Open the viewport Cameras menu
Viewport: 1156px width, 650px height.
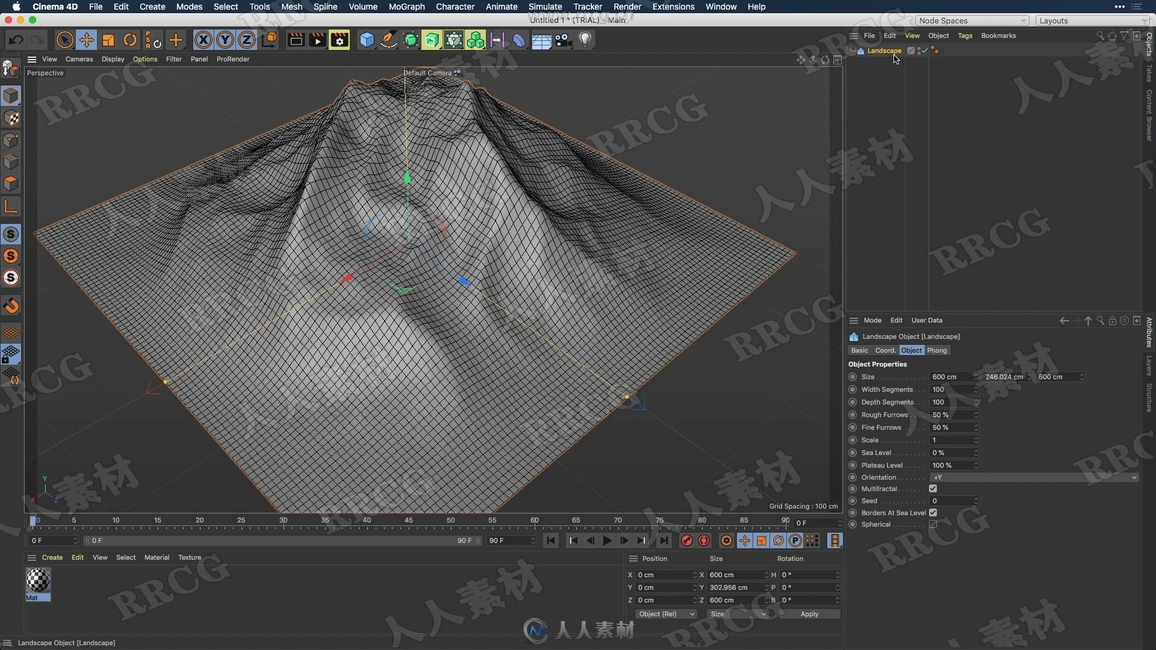(79, 59)
